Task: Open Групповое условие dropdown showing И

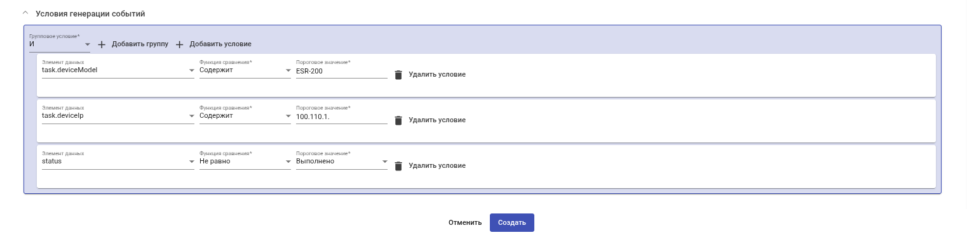Action: click(60, 44)
